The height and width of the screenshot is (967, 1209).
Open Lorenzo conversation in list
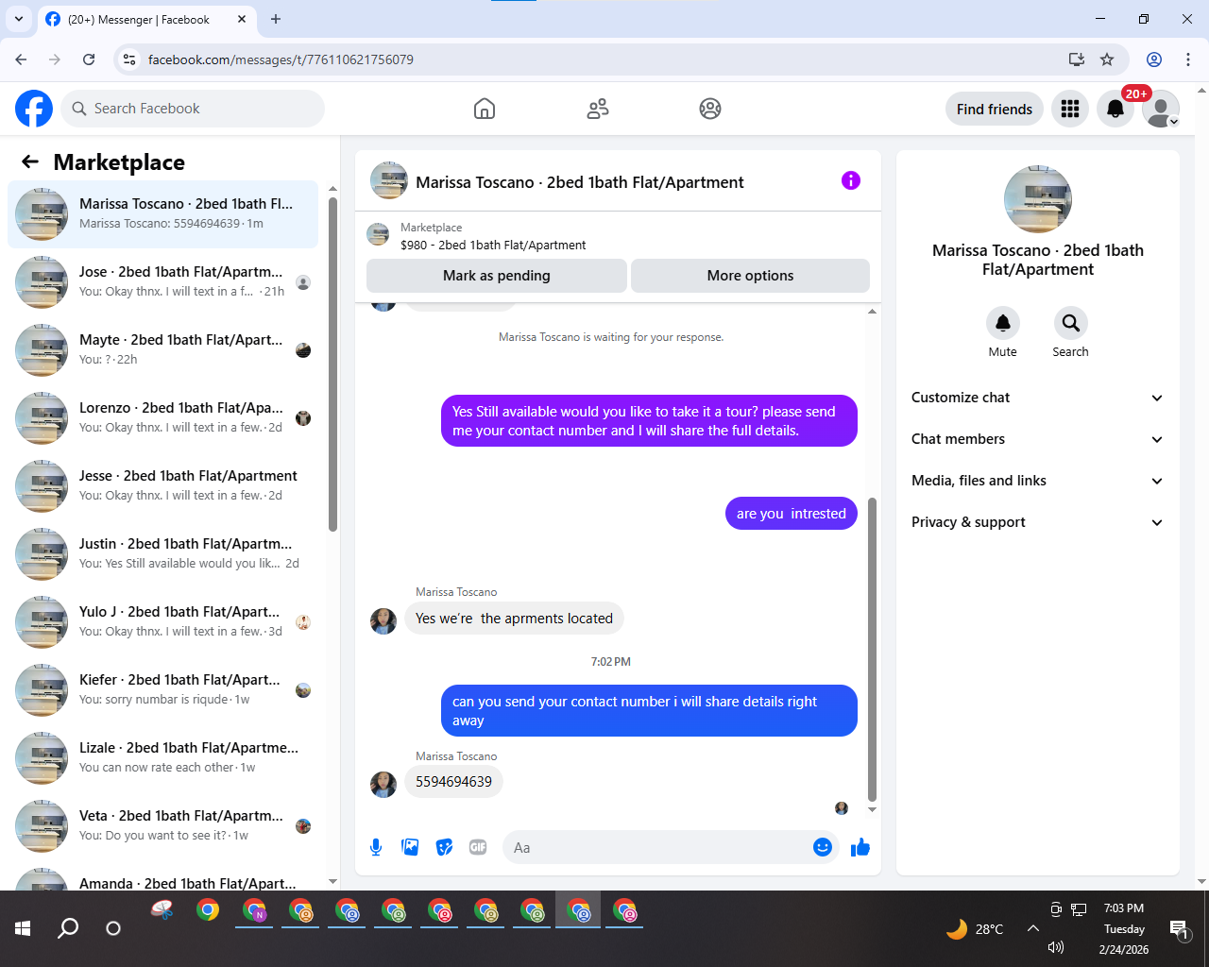162,418
